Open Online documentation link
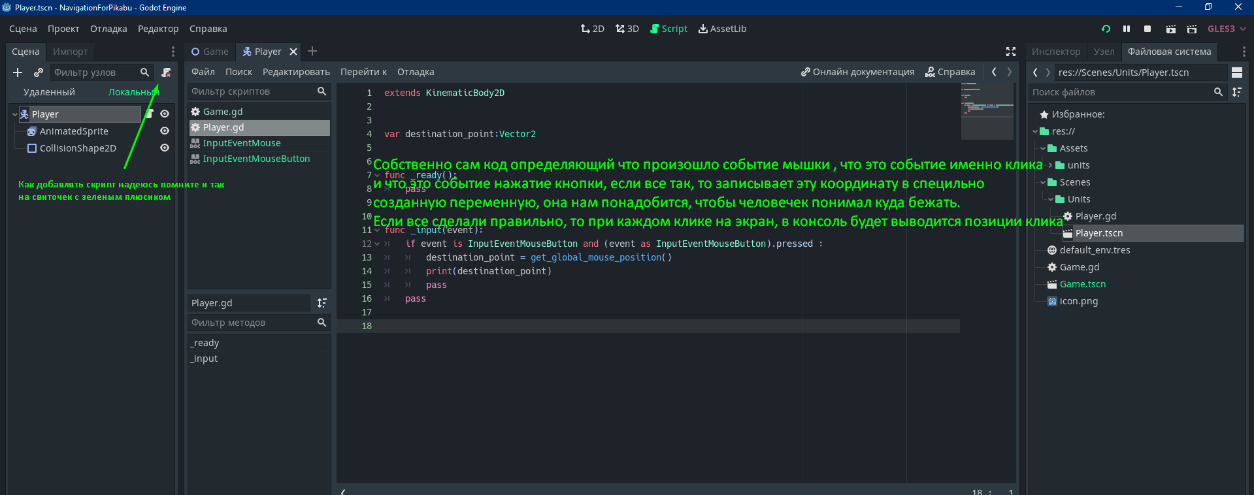This screenshot has width=1254, height=495. (858, 72)
